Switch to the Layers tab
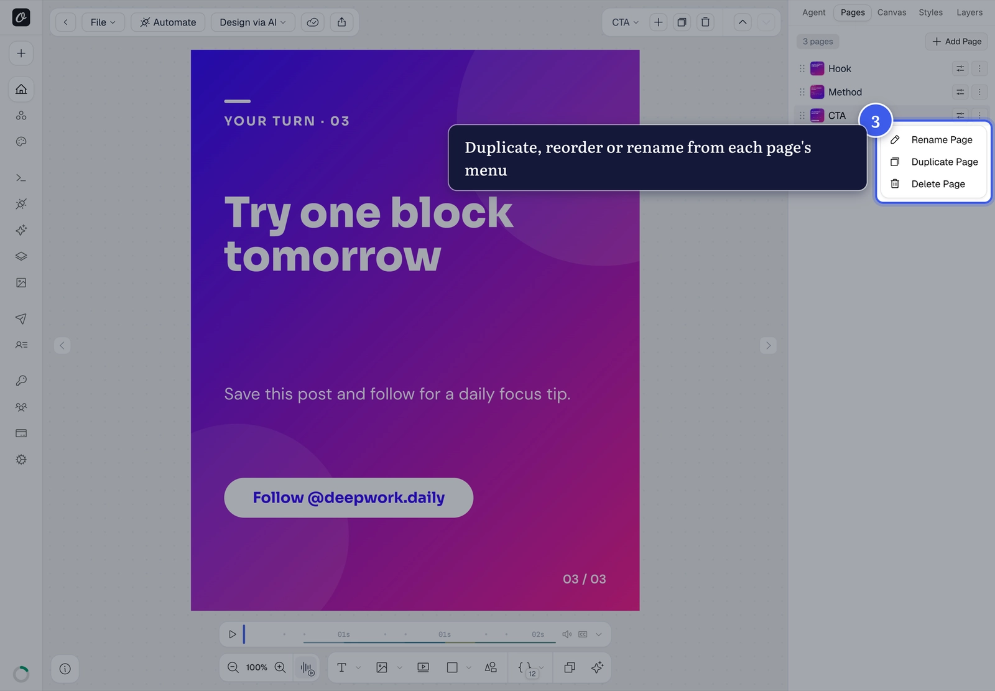995x691 pixels. click(x=970, y=12)
